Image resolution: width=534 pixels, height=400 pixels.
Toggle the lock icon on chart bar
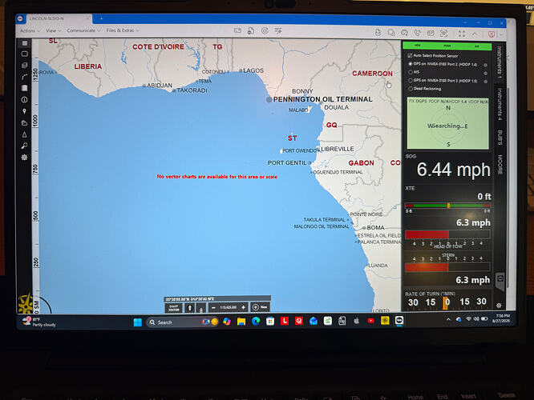pos(201,308)
